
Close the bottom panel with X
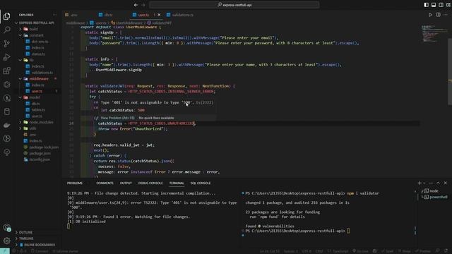[x=446, y=183]
